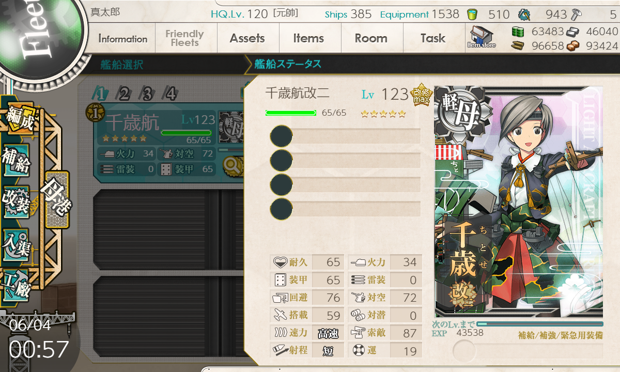Select the fourth empty equipment slot

345,208
